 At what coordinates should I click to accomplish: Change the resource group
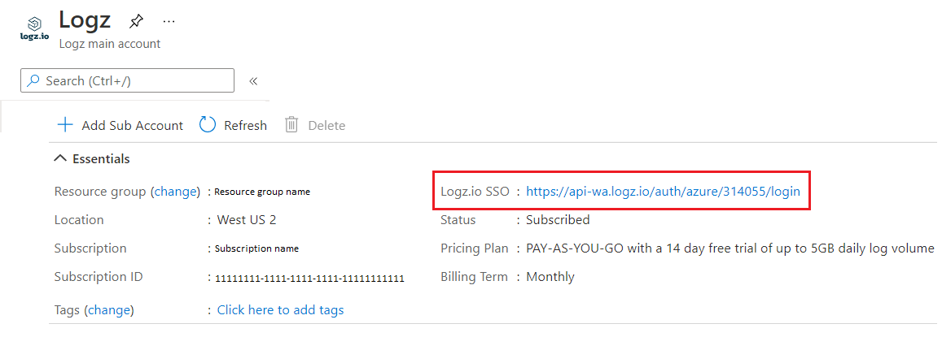point(175,192)
